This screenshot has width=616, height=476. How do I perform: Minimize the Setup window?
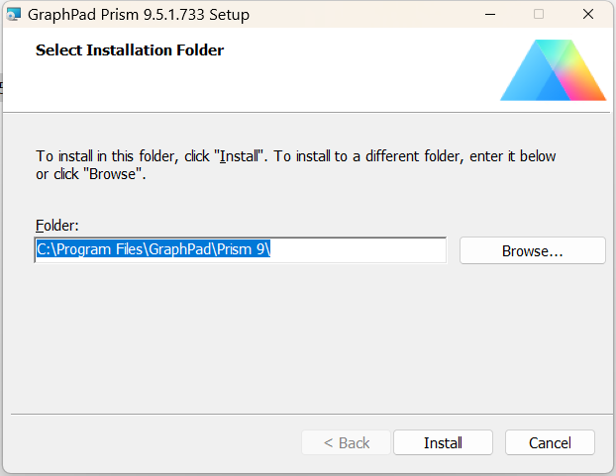490,15
